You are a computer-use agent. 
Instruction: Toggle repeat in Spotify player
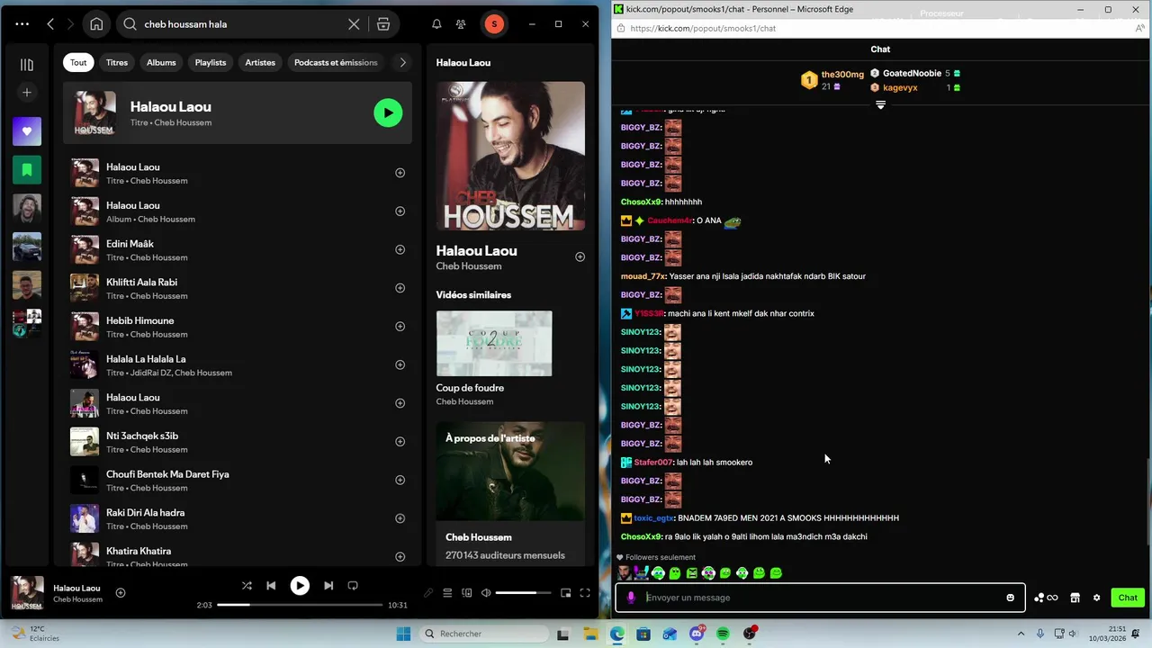coord(353,585)
